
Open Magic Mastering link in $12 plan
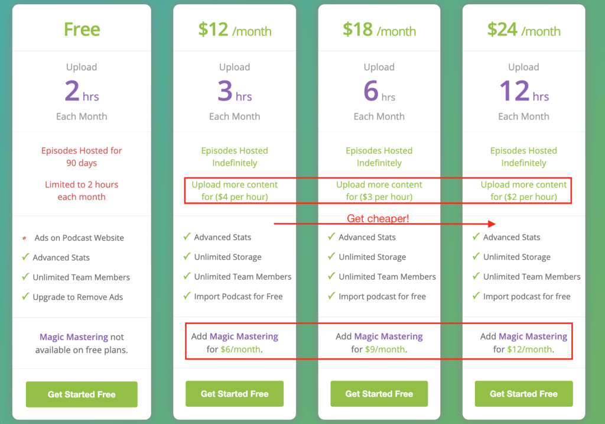(244, 336)
